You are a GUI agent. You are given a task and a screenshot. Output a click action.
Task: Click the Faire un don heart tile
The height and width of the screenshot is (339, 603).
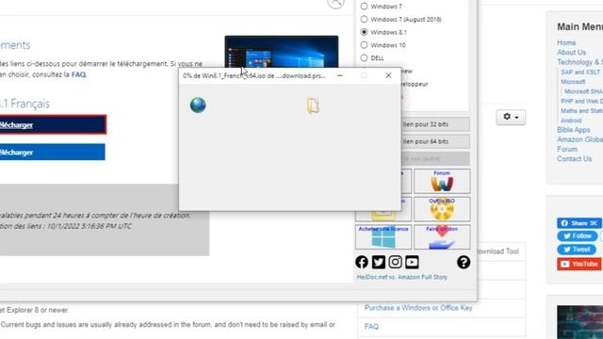(442, 237)
